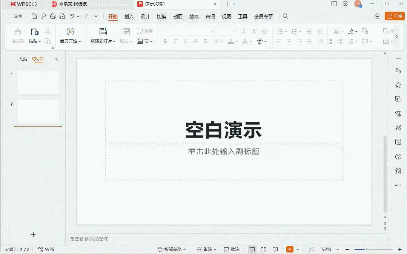Open the object settings slider icon in right sidebar
The width and height of the screenshot is (407, 254).
tap(398, 70)
